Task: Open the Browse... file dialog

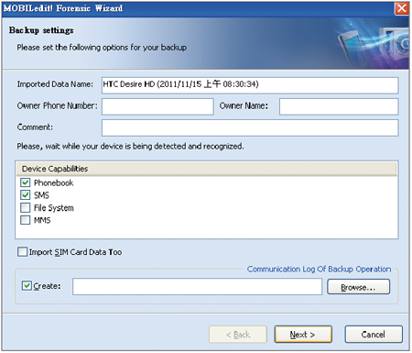Action: tap(358, 287)
